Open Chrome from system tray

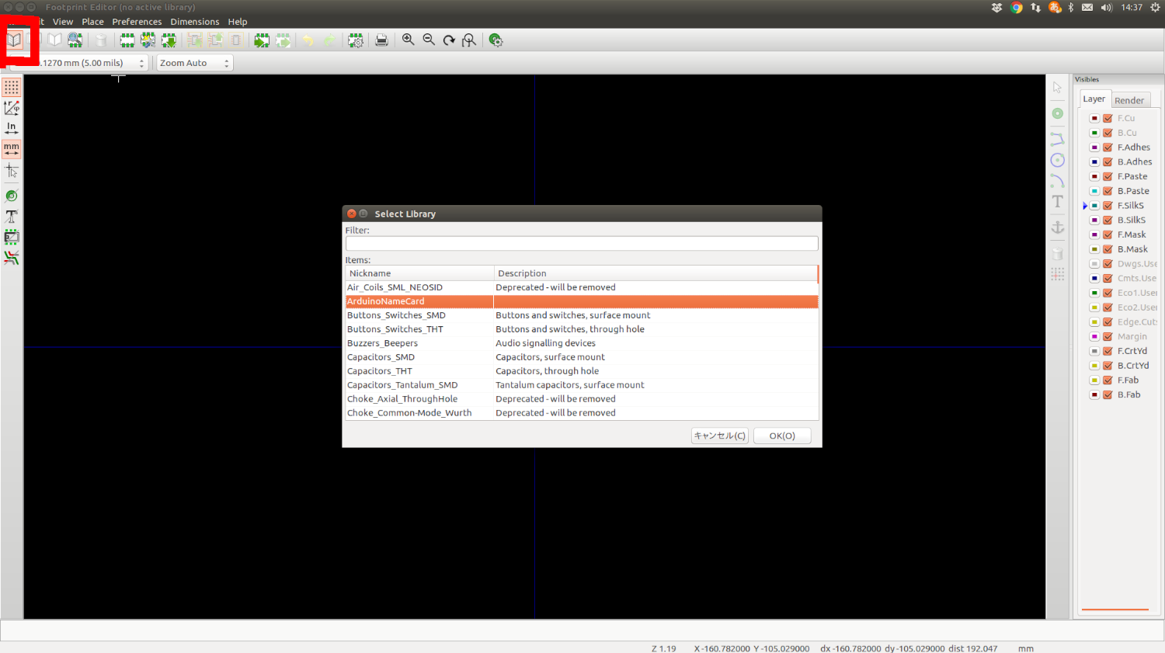1016,8
